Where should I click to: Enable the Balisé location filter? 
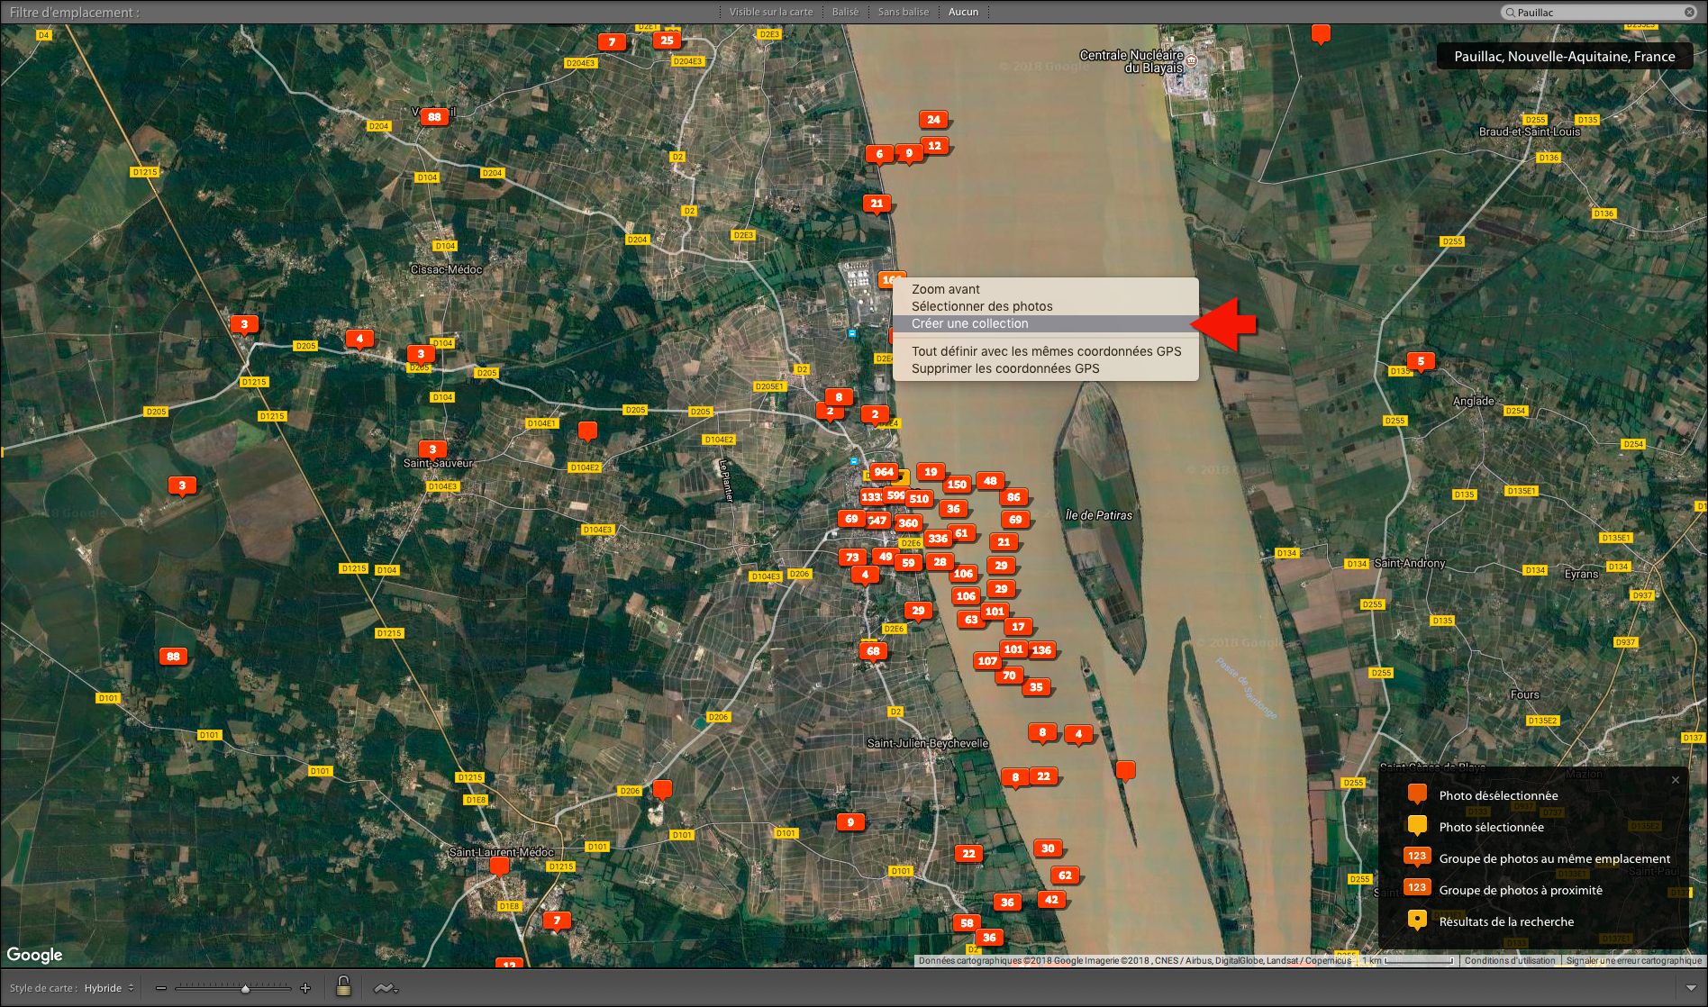[x=845, y=12]
